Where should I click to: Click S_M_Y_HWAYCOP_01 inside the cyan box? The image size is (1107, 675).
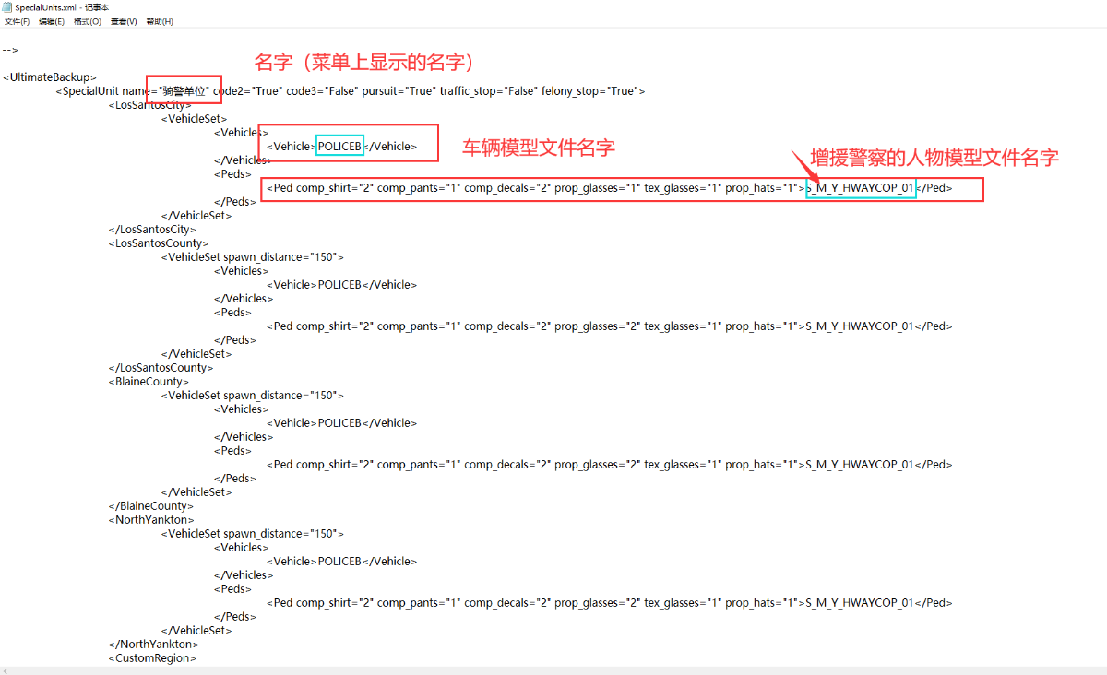(860, 188)
